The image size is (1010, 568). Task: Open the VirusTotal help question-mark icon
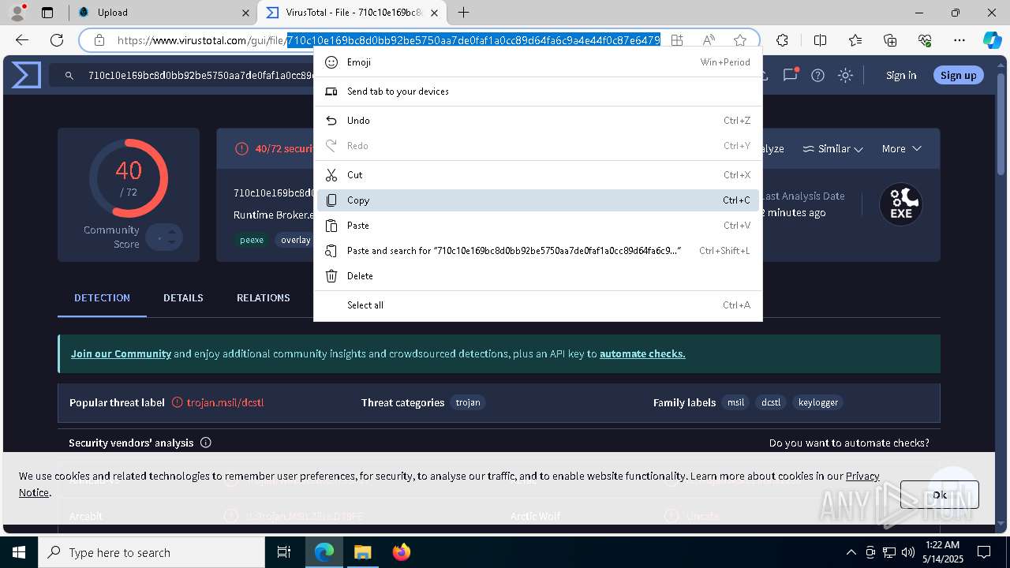[818, 76]
